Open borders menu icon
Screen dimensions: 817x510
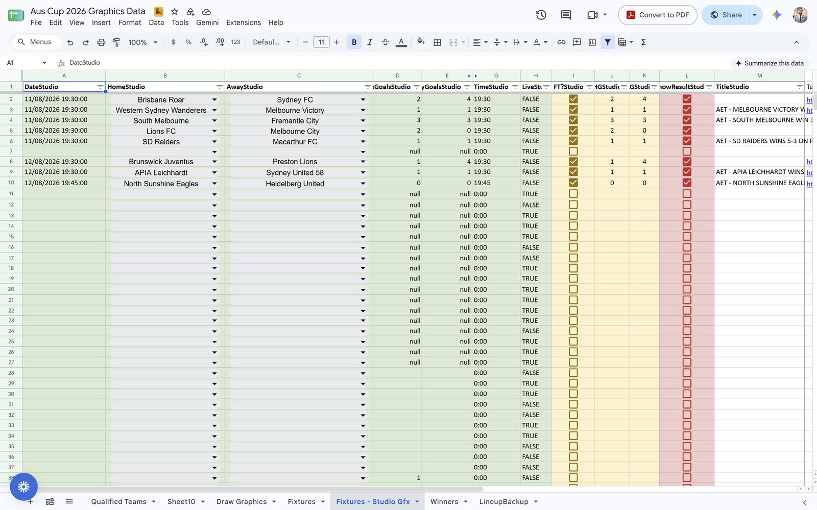click(x=437, y=42)
